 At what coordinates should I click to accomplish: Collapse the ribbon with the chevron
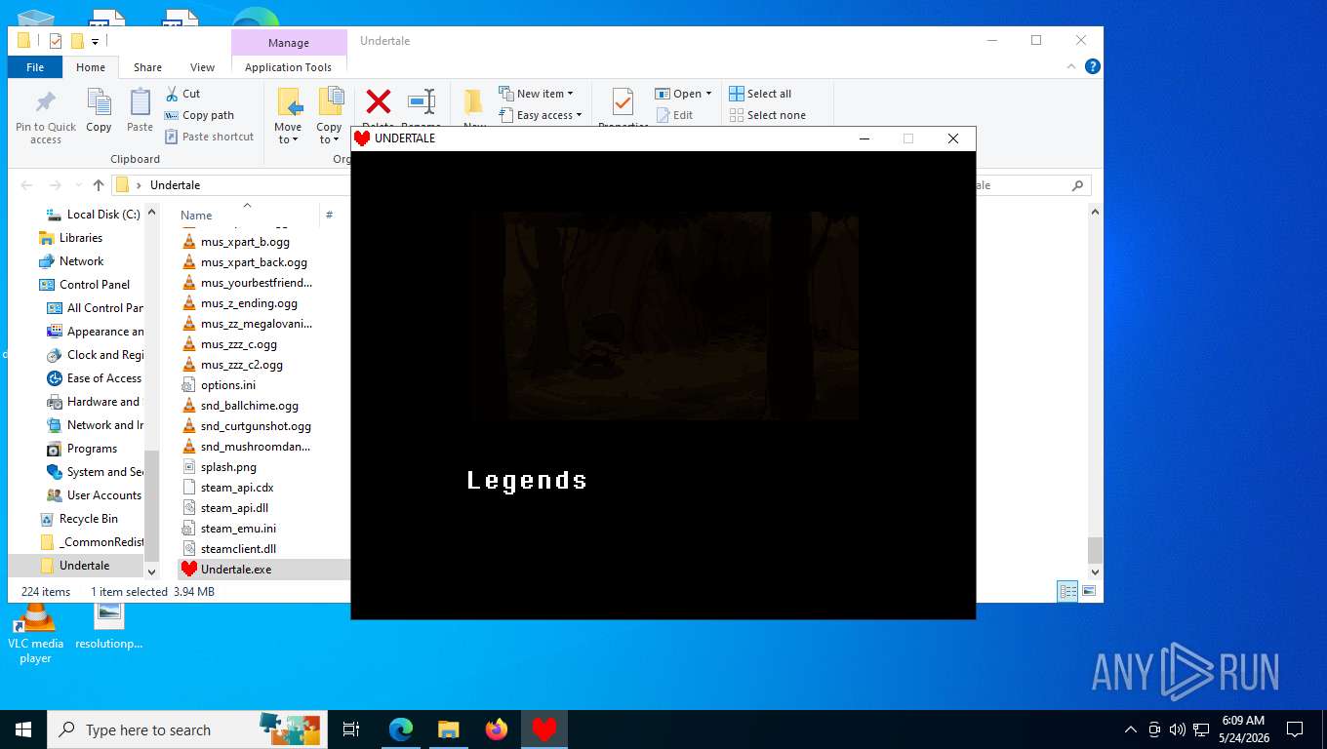(x=1073, y=66)
